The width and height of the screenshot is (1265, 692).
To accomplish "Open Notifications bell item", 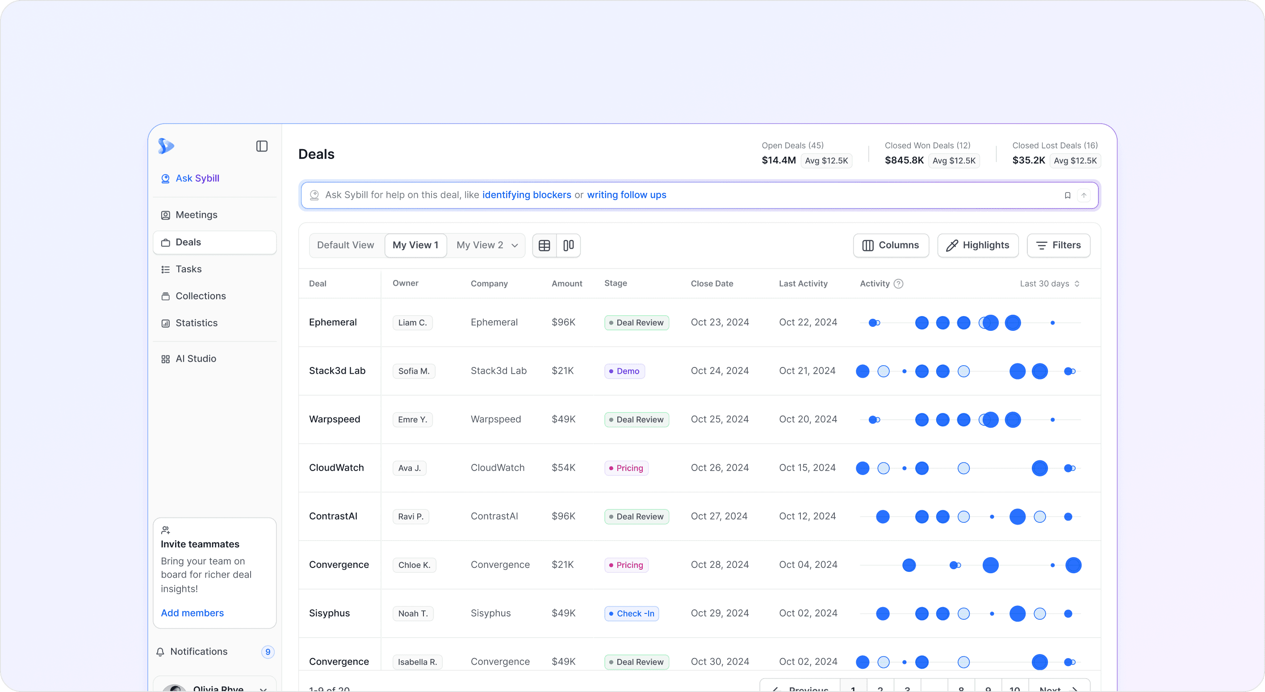I will 198,651.
